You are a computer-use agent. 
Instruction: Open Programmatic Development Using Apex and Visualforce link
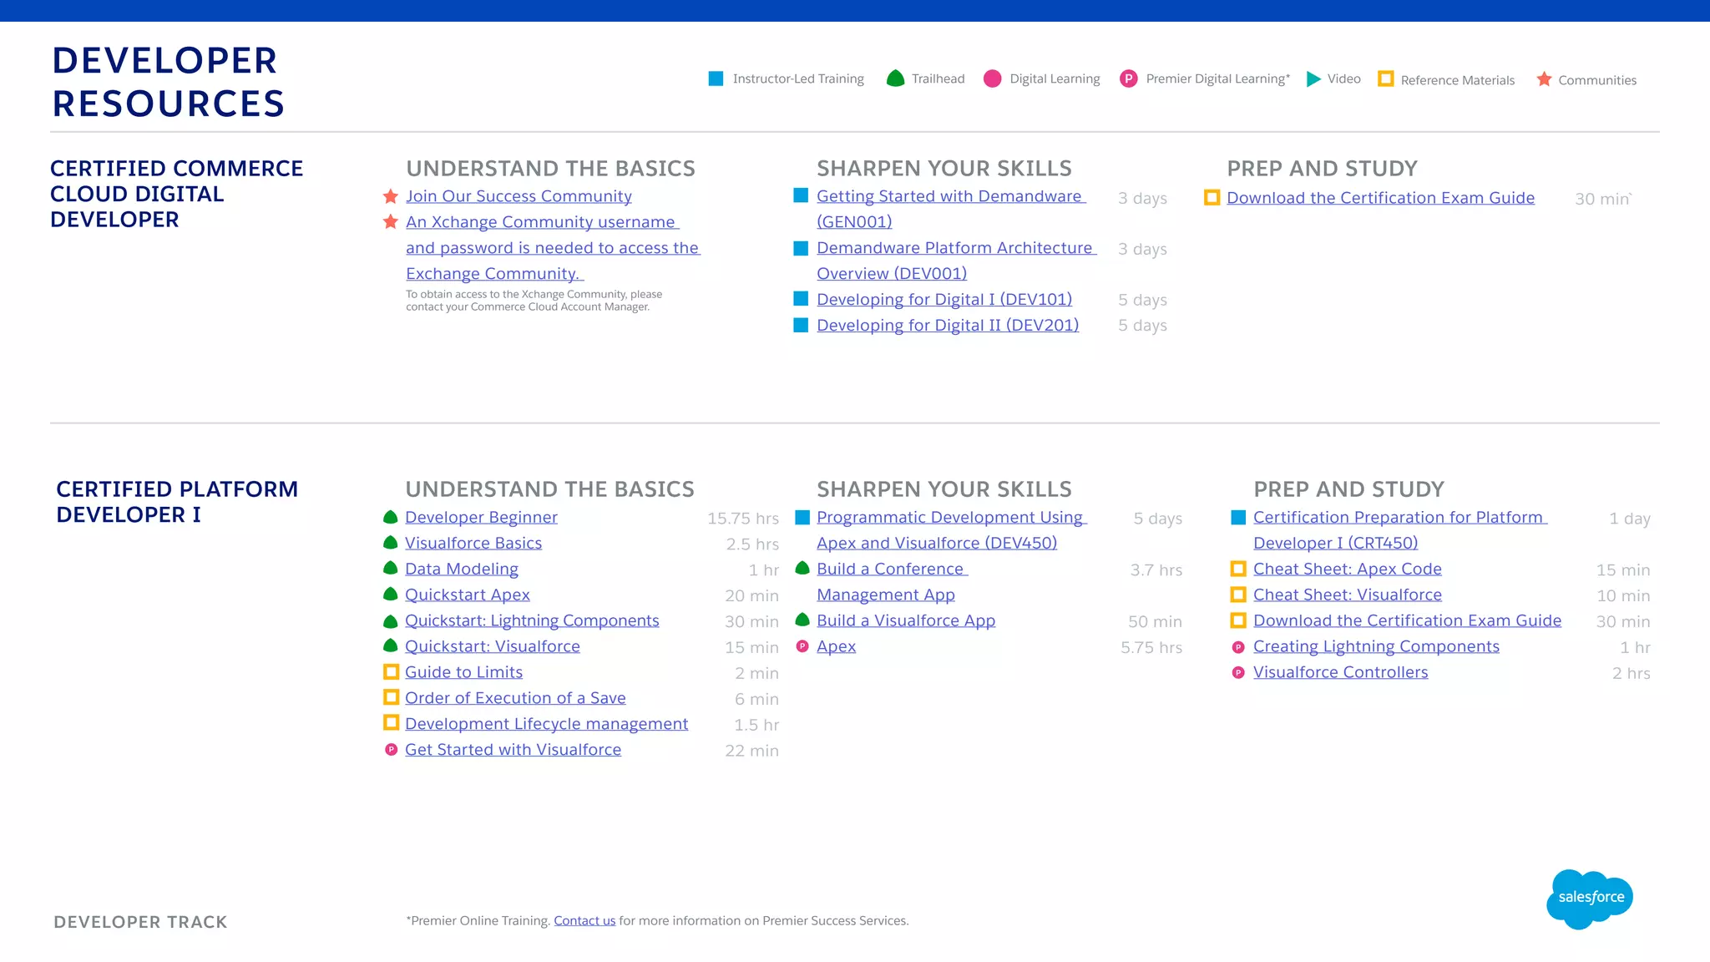(951, 529)
